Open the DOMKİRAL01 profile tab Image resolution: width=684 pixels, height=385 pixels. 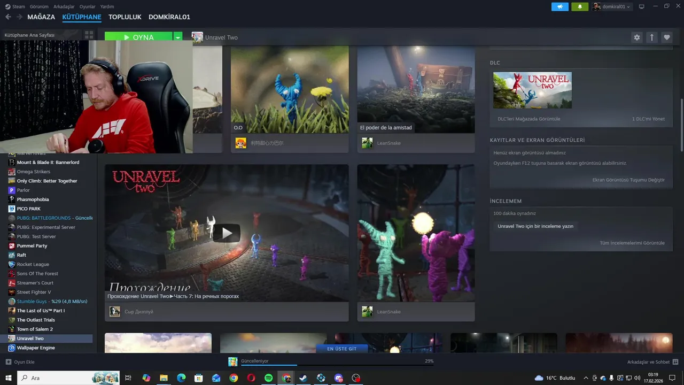169,17
